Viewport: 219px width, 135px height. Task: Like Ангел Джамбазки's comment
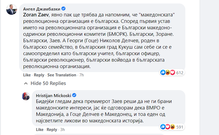point(27,75)
